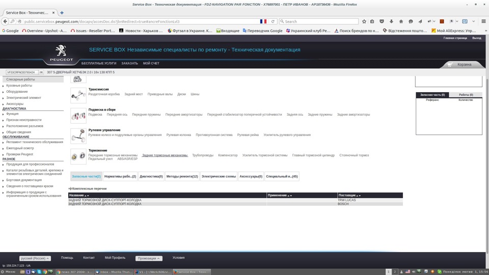The image size is (489, 275).
Task: Click the blue QJ extension icon
Action: [465, 21]
